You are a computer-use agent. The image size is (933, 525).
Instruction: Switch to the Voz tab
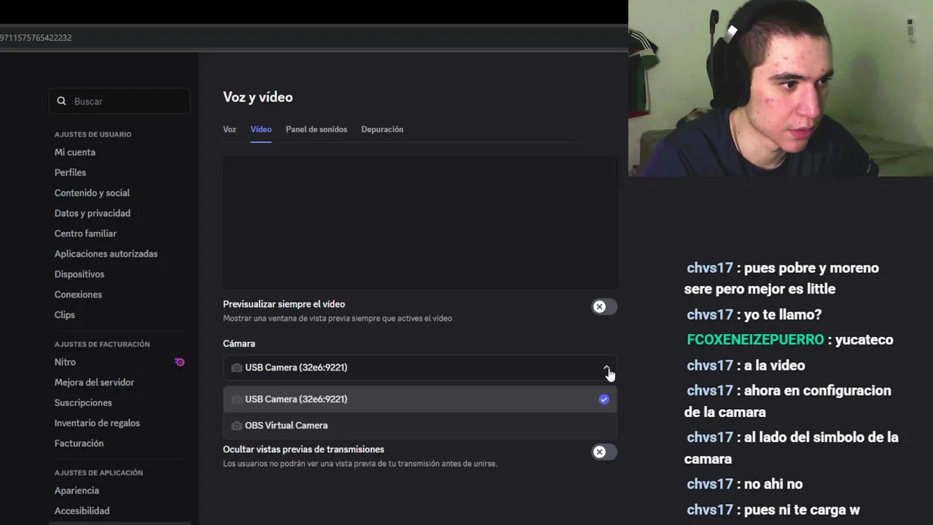(230, 129)
